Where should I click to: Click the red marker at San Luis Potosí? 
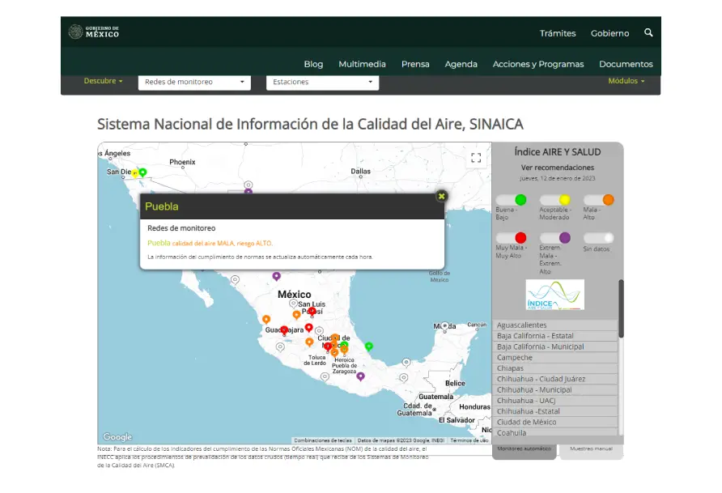(312, 312)
